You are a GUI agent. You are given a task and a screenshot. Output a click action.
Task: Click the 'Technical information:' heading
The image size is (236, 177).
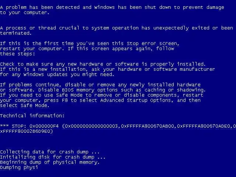32,116
